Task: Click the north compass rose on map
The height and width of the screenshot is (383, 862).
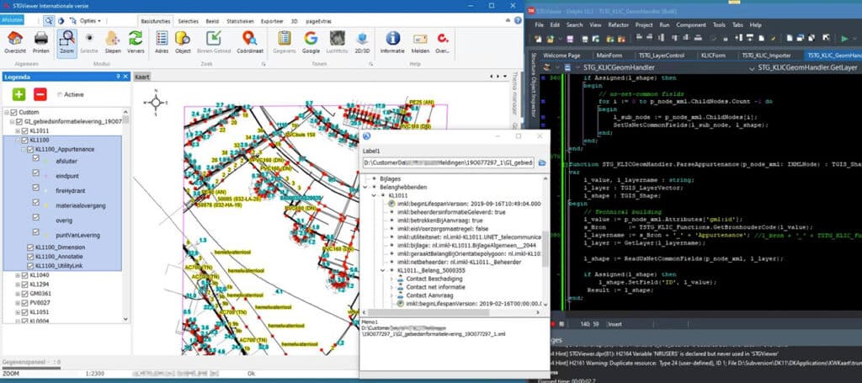Action: click(x=156, y=102)
